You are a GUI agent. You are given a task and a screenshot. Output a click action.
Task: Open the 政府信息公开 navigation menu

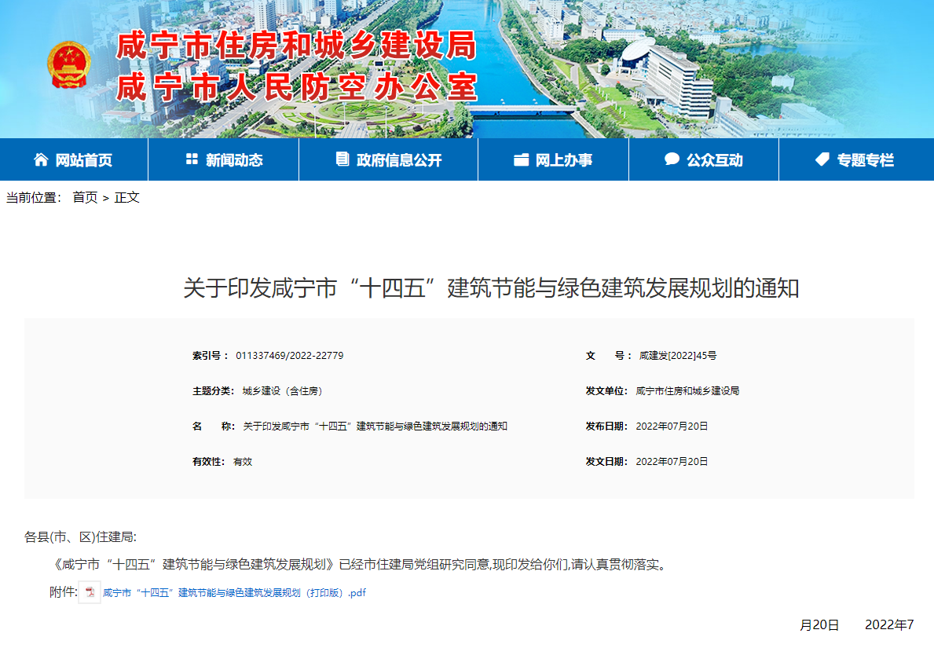pyautogui.click(x=400, y=159)
